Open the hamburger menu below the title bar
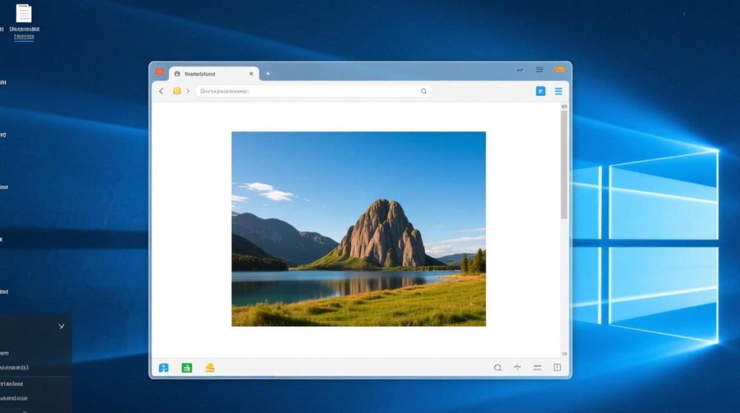This screenshot has width=740, height=413. pos(559,91)
